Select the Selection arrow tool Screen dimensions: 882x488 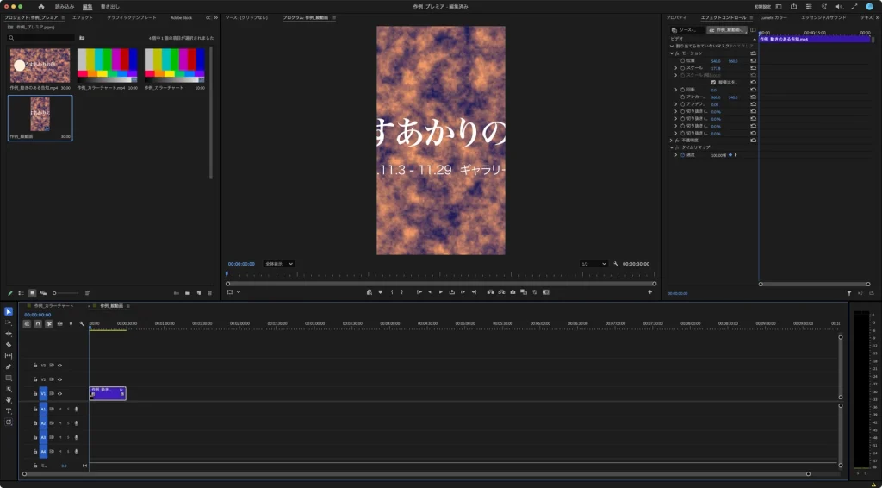pyautogui.click(x=9, y=312)
